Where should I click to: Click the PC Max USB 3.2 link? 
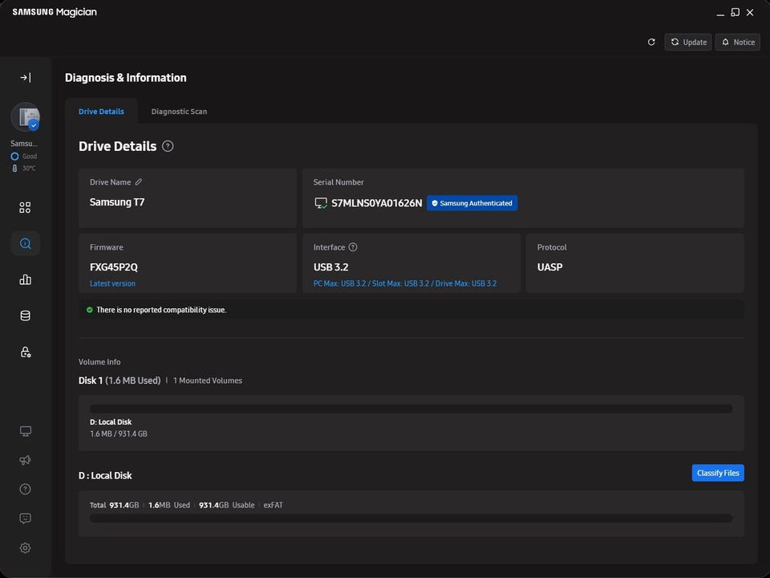(x=405, y=283)
